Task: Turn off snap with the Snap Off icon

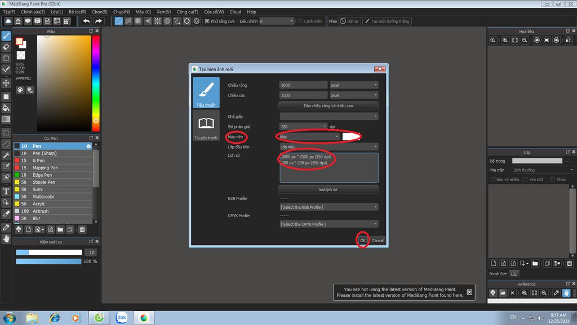Action: tap(118, 21)
